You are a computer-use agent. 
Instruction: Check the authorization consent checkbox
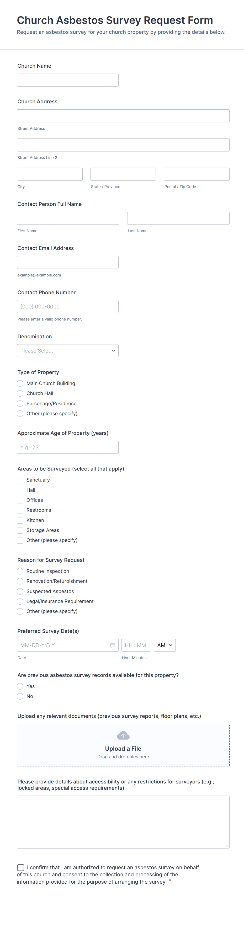click(x=21, y=868)
